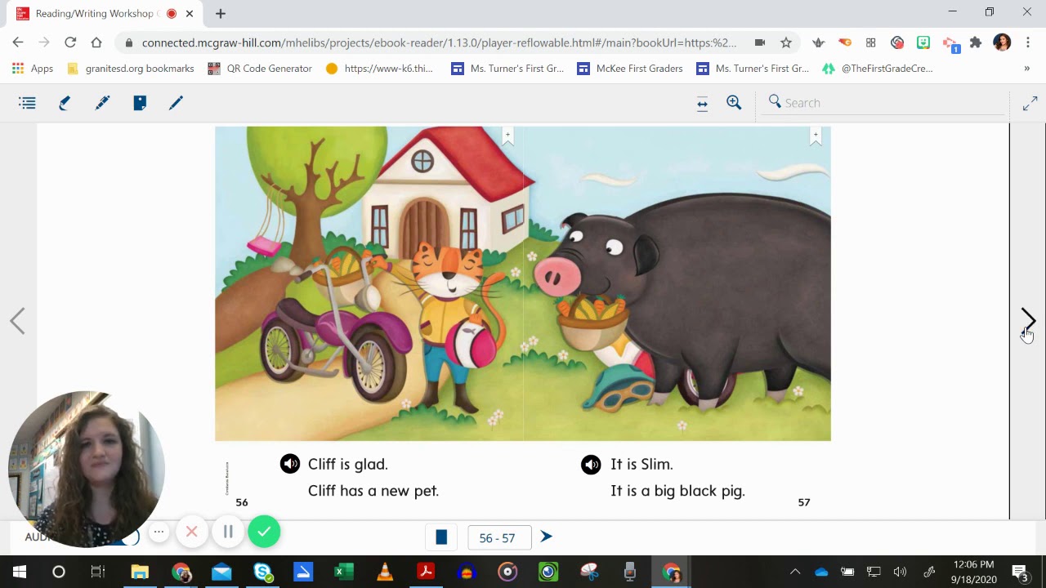Cancel the recording with the red X
This screenshot has height=588, width=1046.
pos(191,532)
